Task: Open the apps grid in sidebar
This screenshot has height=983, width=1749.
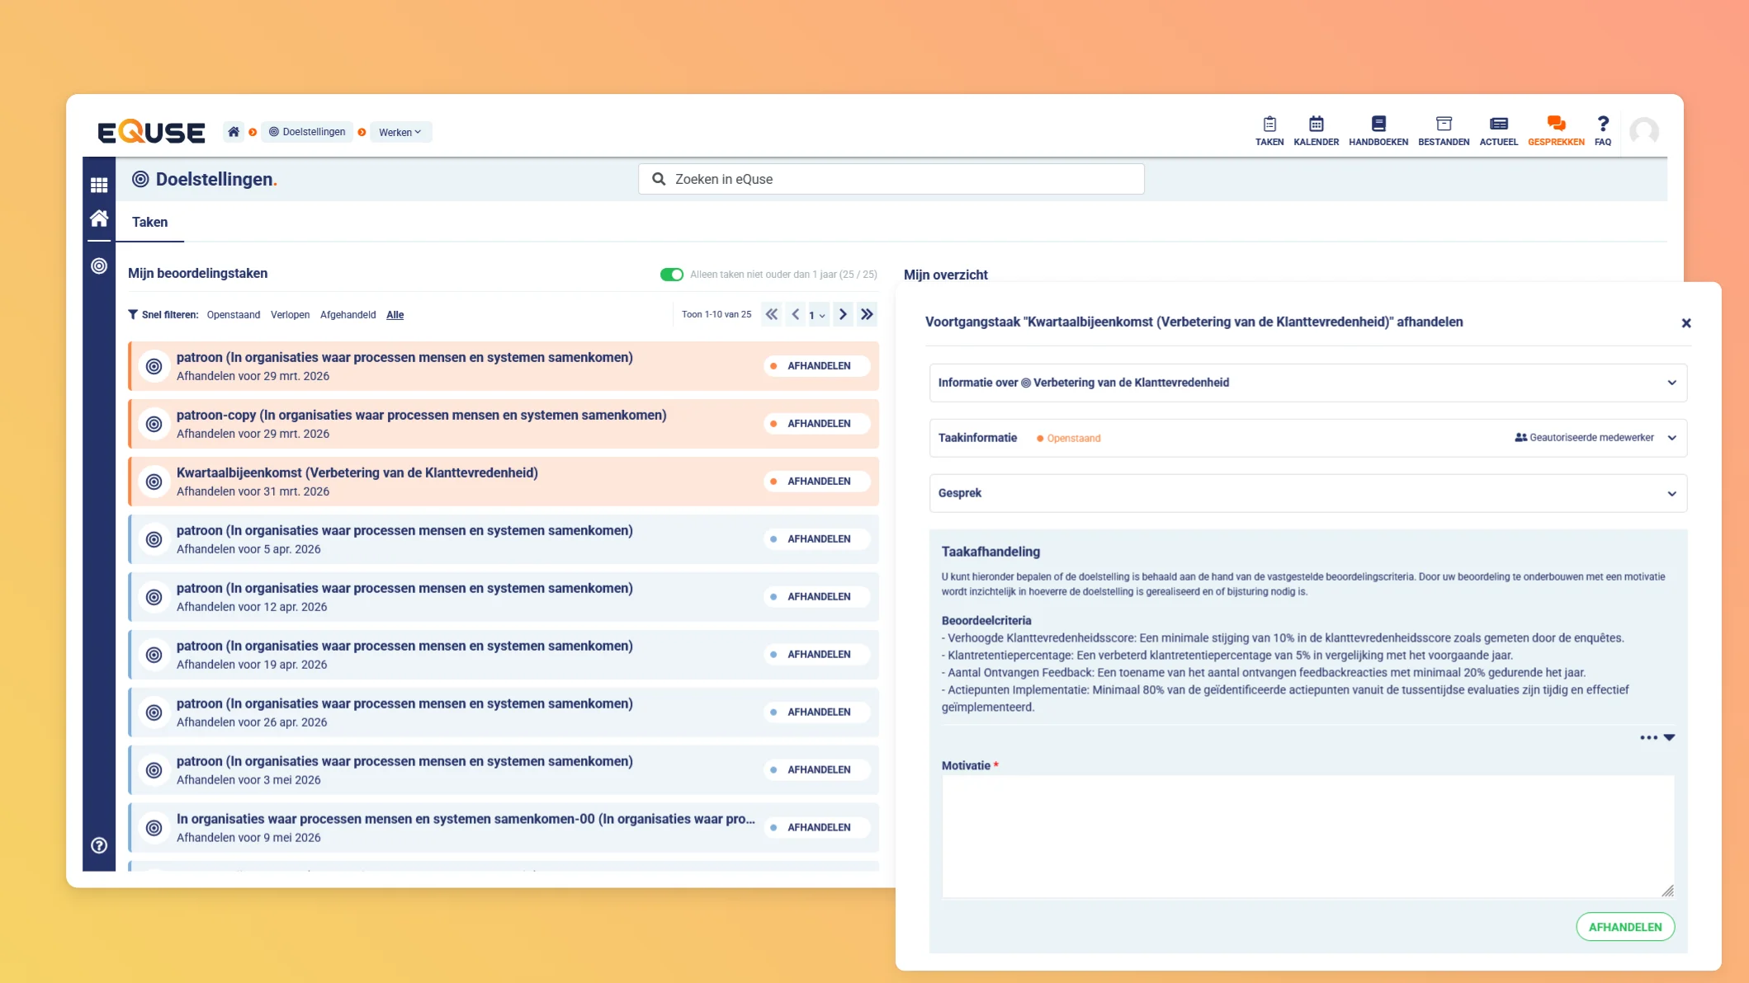Action: click(x=99, y=185)
